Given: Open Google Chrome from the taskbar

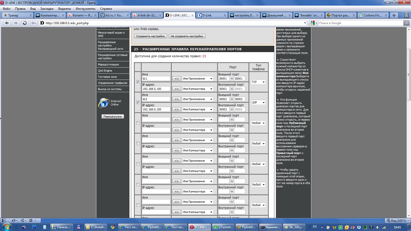Looking at the screenshot, I should tap(113, 227).
